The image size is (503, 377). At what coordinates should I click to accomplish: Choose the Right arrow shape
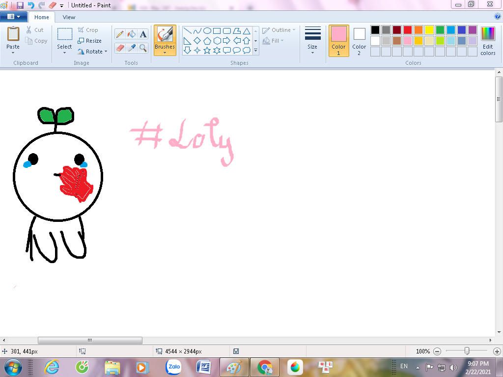227,41
